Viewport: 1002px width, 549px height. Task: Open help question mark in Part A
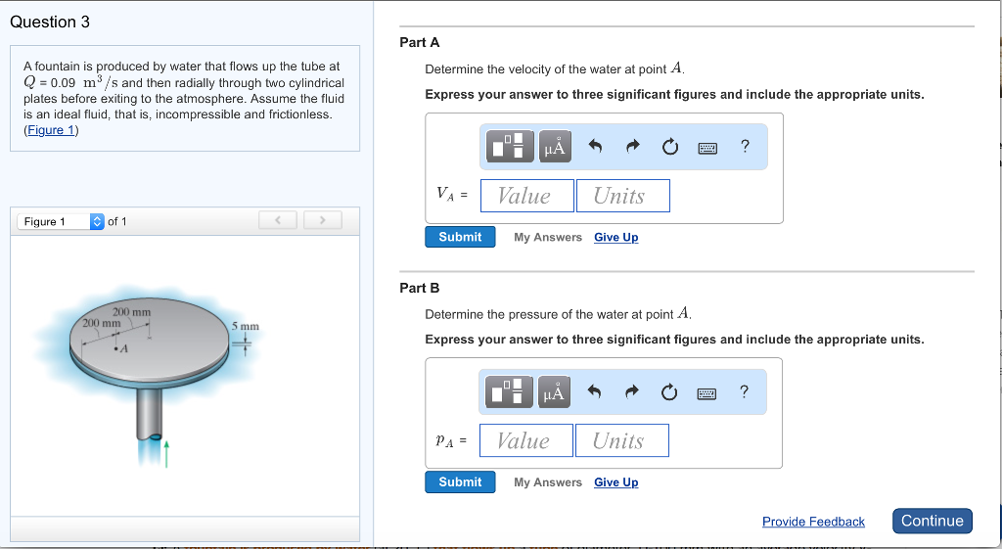tap(745, 147)
